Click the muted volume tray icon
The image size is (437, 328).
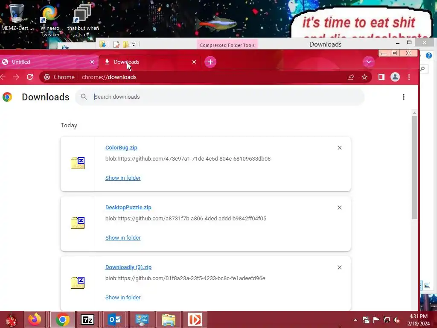pyautogui.click(x=396, y=320)
